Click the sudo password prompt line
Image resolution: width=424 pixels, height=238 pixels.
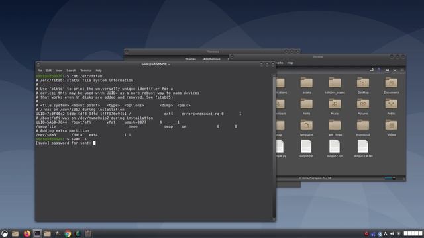coord(66,143)
